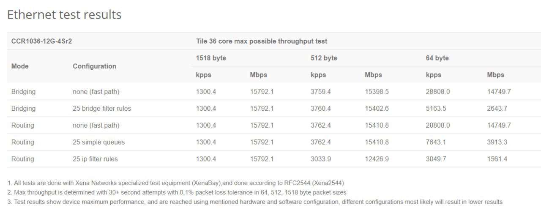This screenshot has height=208, width=541.
Task: Select the 1518 byte column header
Action: click(x=211, y=58)
